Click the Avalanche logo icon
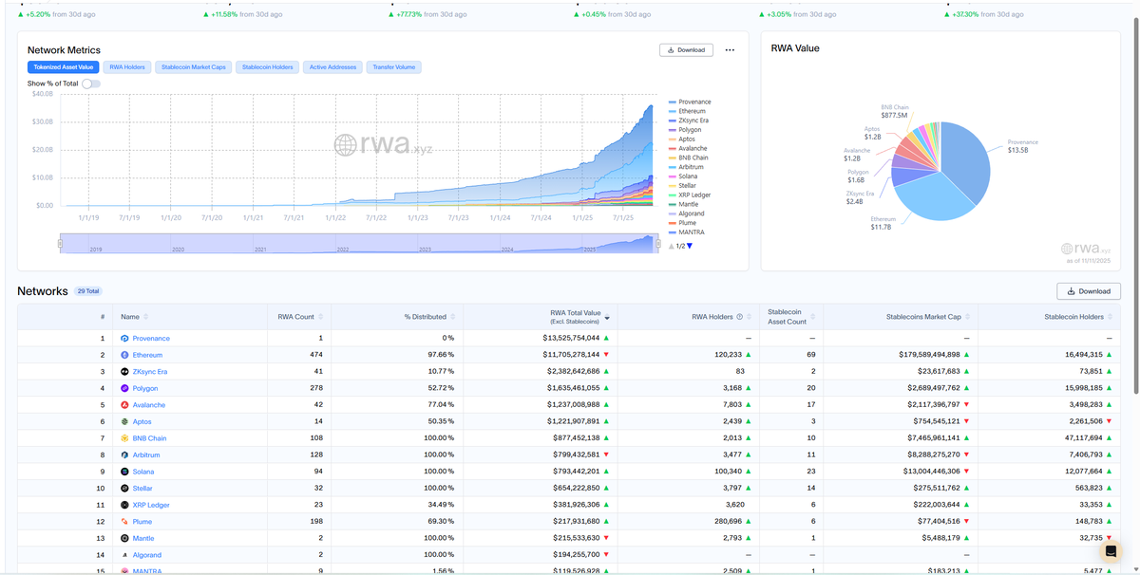 pos(124,405)
